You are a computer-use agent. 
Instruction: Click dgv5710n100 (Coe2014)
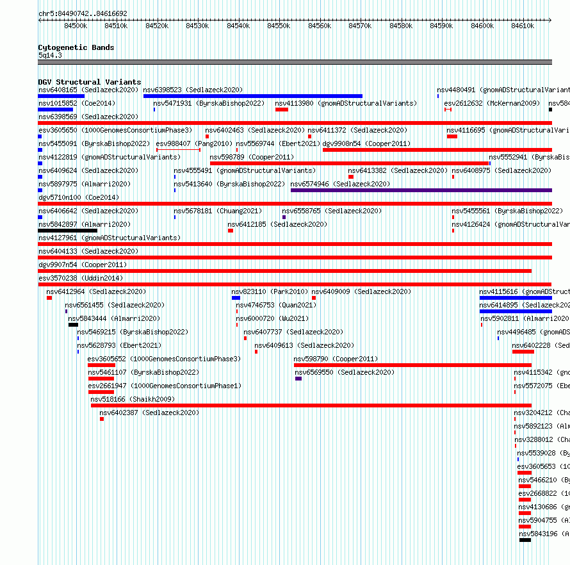79,197
